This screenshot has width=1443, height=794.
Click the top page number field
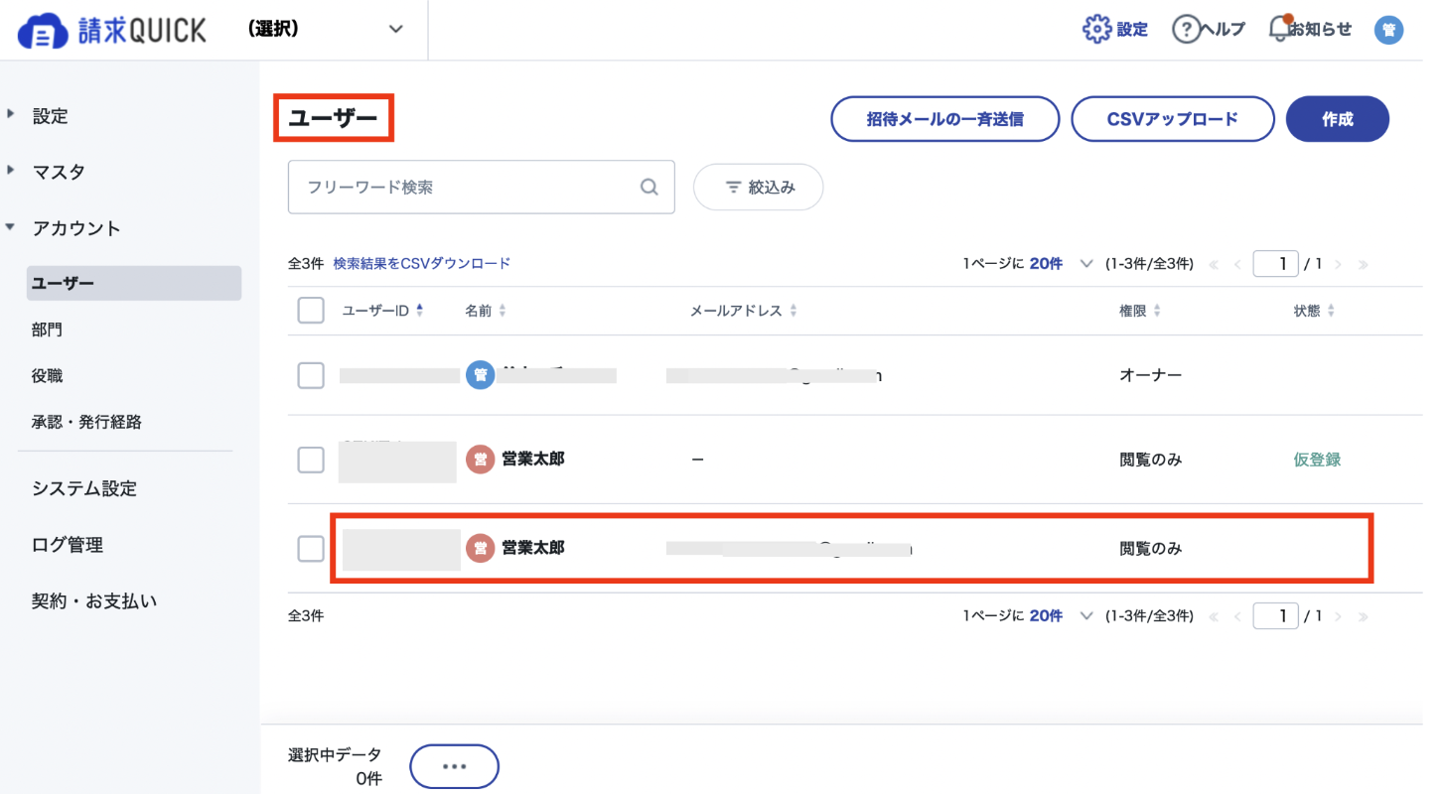(1276, 264)
